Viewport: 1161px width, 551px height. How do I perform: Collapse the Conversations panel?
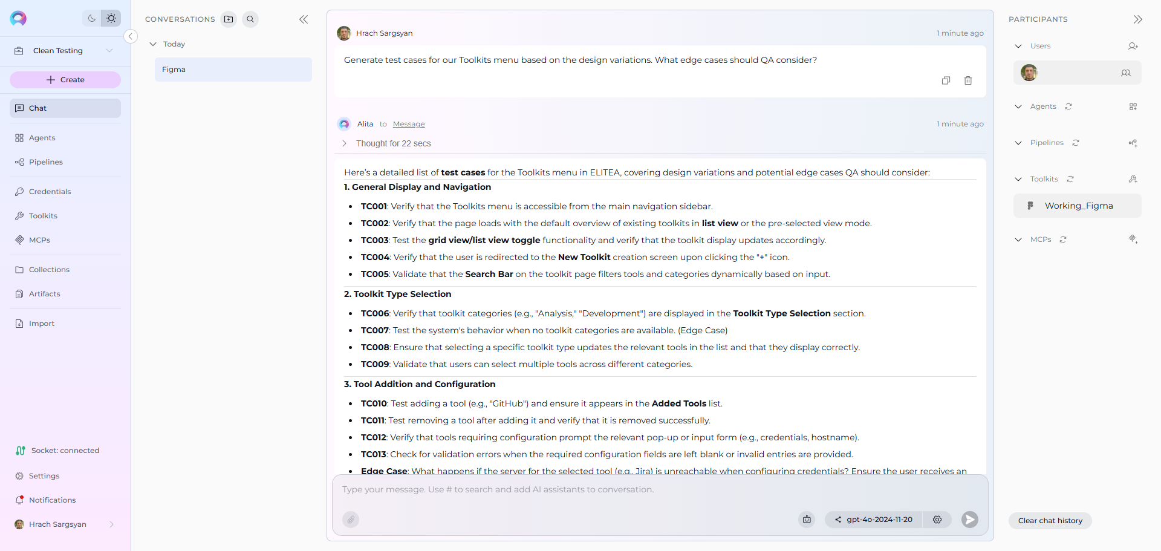click(304, 19)
